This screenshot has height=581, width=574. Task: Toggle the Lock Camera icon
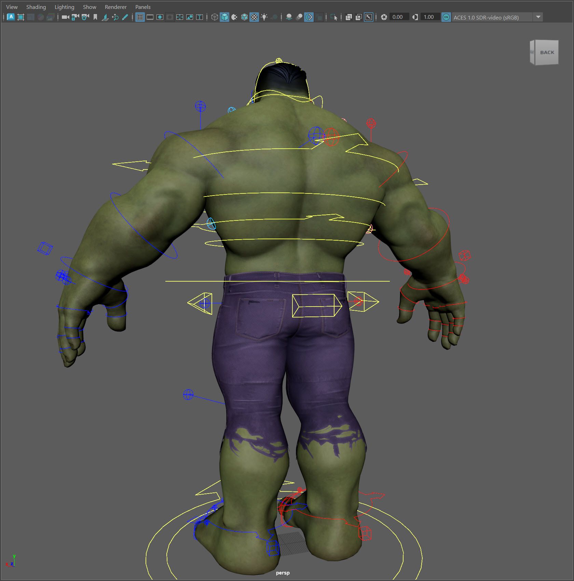[76, 17]
